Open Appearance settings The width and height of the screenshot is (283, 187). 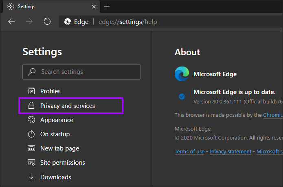57,120
